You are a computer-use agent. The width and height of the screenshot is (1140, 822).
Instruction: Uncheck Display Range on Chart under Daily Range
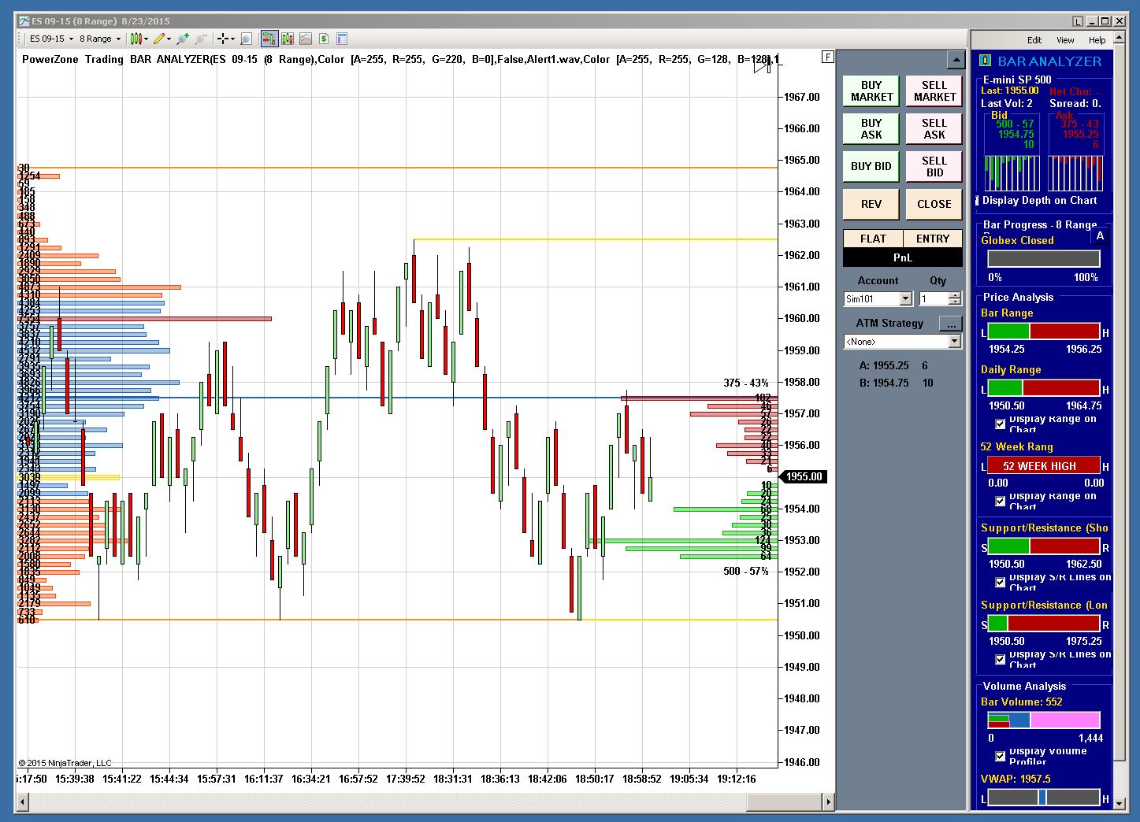pyautogui.click(x=1001, y=424)
